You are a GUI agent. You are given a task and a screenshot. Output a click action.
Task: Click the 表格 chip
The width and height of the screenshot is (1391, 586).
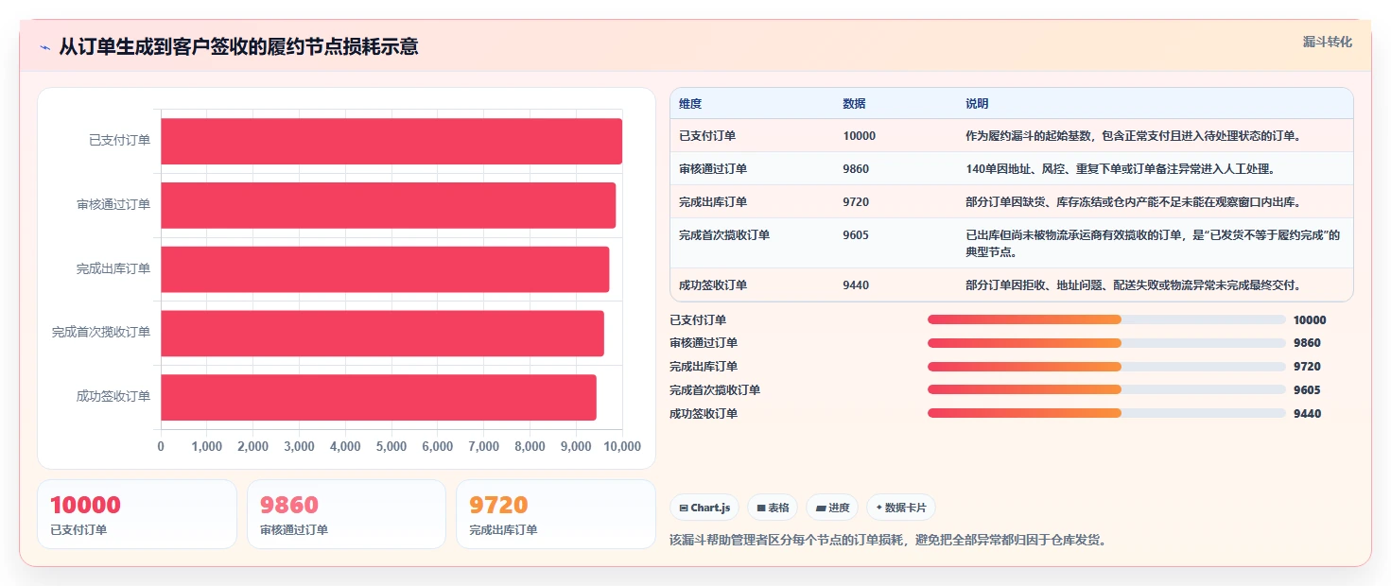773,508
